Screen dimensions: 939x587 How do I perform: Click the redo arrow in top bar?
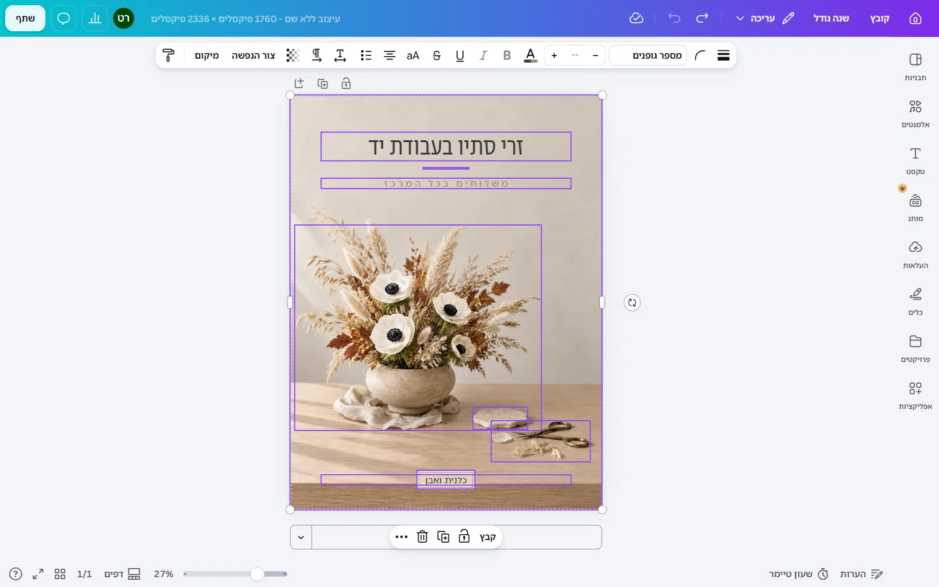pyautogui.click(x=702, y=18)
